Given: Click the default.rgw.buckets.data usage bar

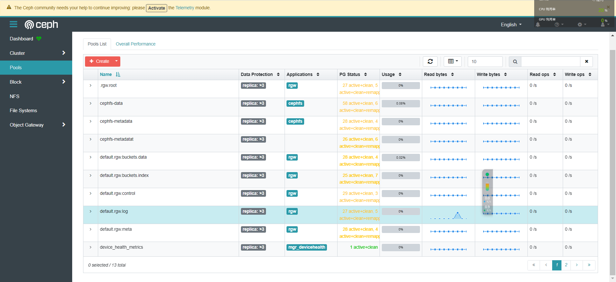Looking at the screenshot, I should [401, 157].
